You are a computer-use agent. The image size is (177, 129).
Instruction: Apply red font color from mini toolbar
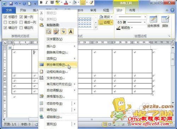coord(66,2)
